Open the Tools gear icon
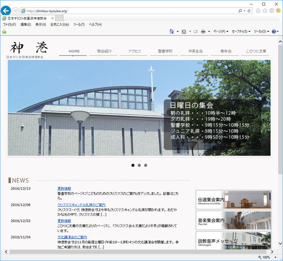283x261 pixels. [271, 11]
